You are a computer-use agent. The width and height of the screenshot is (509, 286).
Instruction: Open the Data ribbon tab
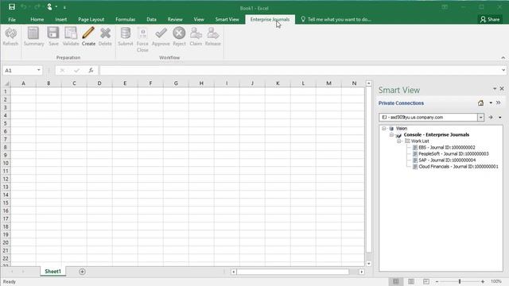click(151, 19)
